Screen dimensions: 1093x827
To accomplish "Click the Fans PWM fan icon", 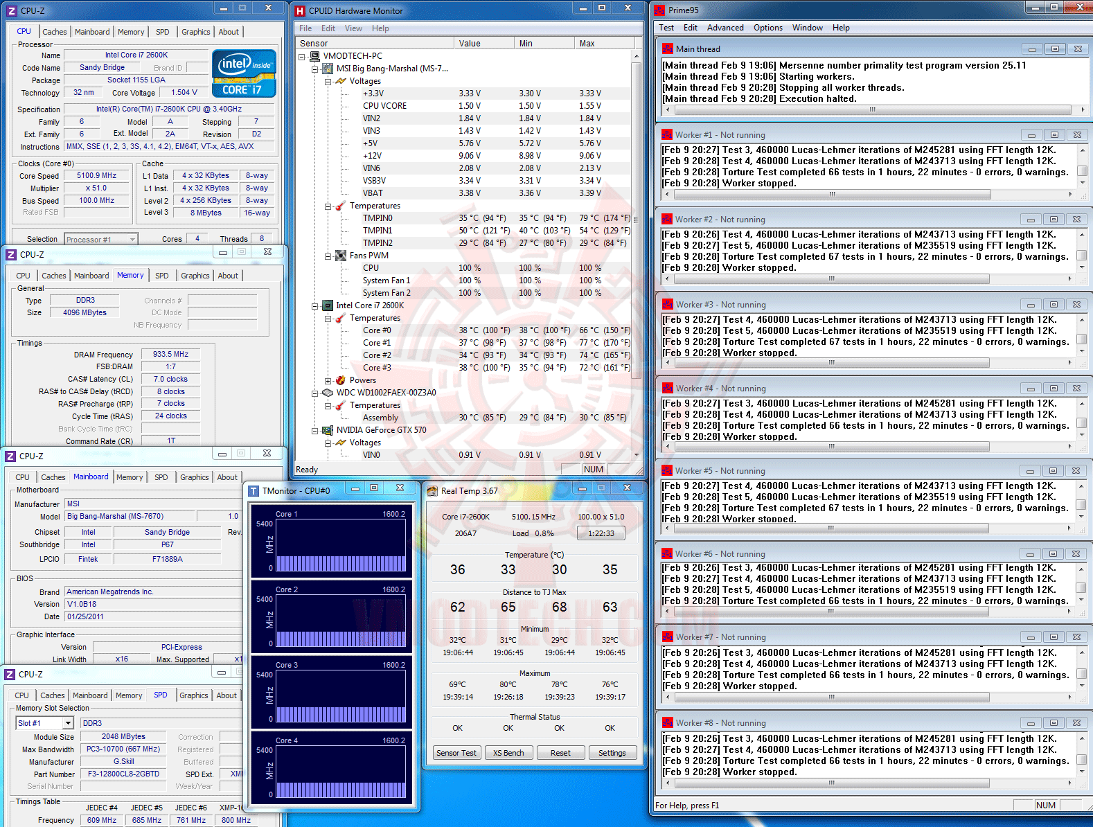I will coord(341,256).
